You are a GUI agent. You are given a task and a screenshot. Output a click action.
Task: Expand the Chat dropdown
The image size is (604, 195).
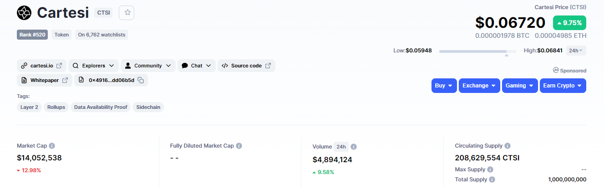pyautogui.click(x=197, y=66)
